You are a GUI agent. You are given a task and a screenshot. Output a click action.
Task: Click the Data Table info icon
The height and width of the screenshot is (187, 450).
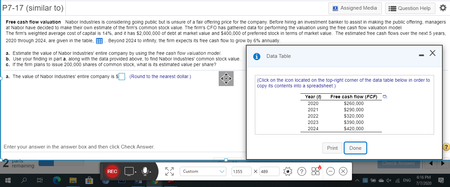click(257, 56)
